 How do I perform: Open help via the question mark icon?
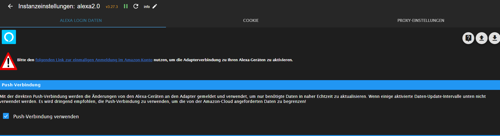pos(468,38)
